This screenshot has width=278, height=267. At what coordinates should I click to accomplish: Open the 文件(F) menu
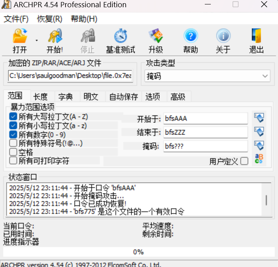tap(16, 19)
